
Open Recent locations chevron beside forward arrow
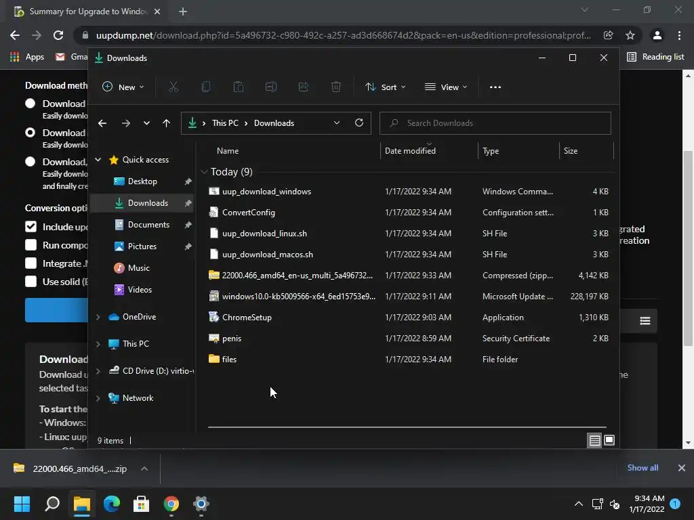pyautogui.click(x=146, y=123)
